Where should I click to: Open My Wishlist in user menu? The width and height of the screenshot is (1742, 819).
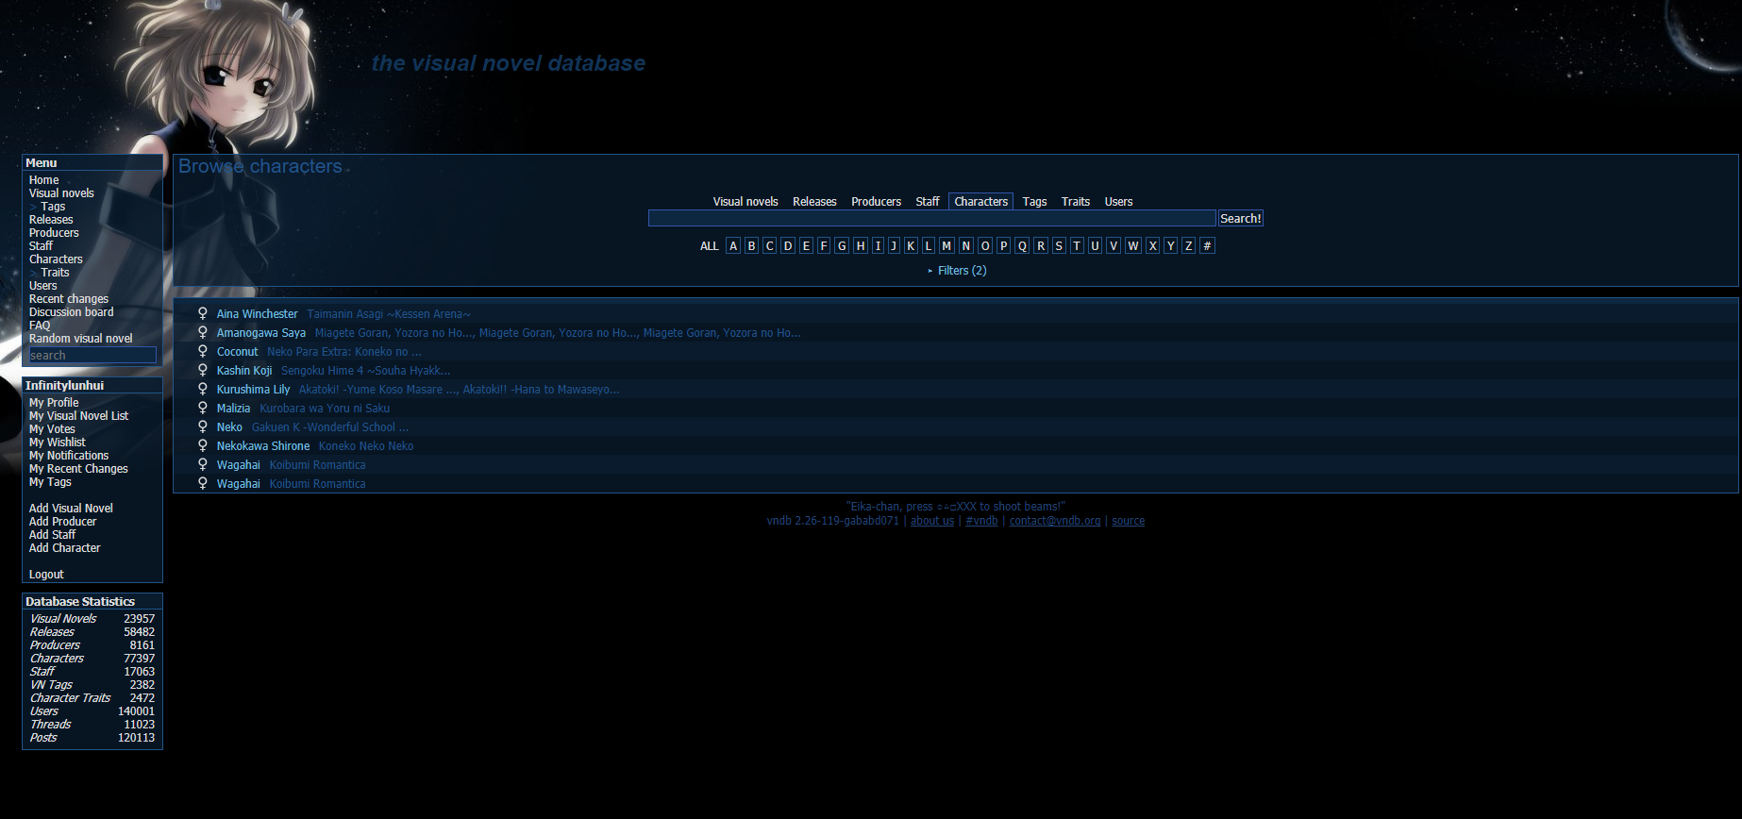coord(57,443)
